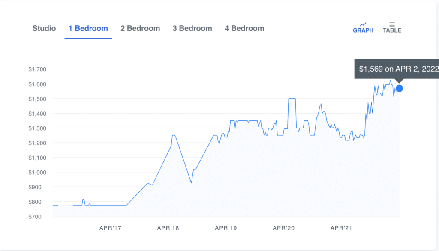Open the 4 Bedroom tab
This screenshot has height=251, width=439.
point(244,28)
